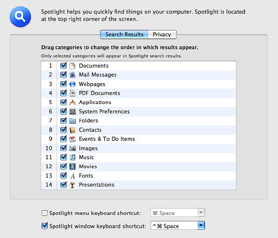Switch to the Search Results tab
Viewport: 278px width, 238px height.
(124, 34)
